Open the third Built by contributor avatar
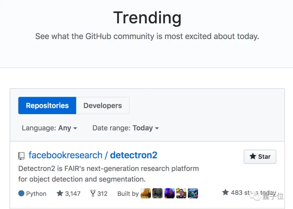This screenshot has width=293, height=209. point(170,193)
